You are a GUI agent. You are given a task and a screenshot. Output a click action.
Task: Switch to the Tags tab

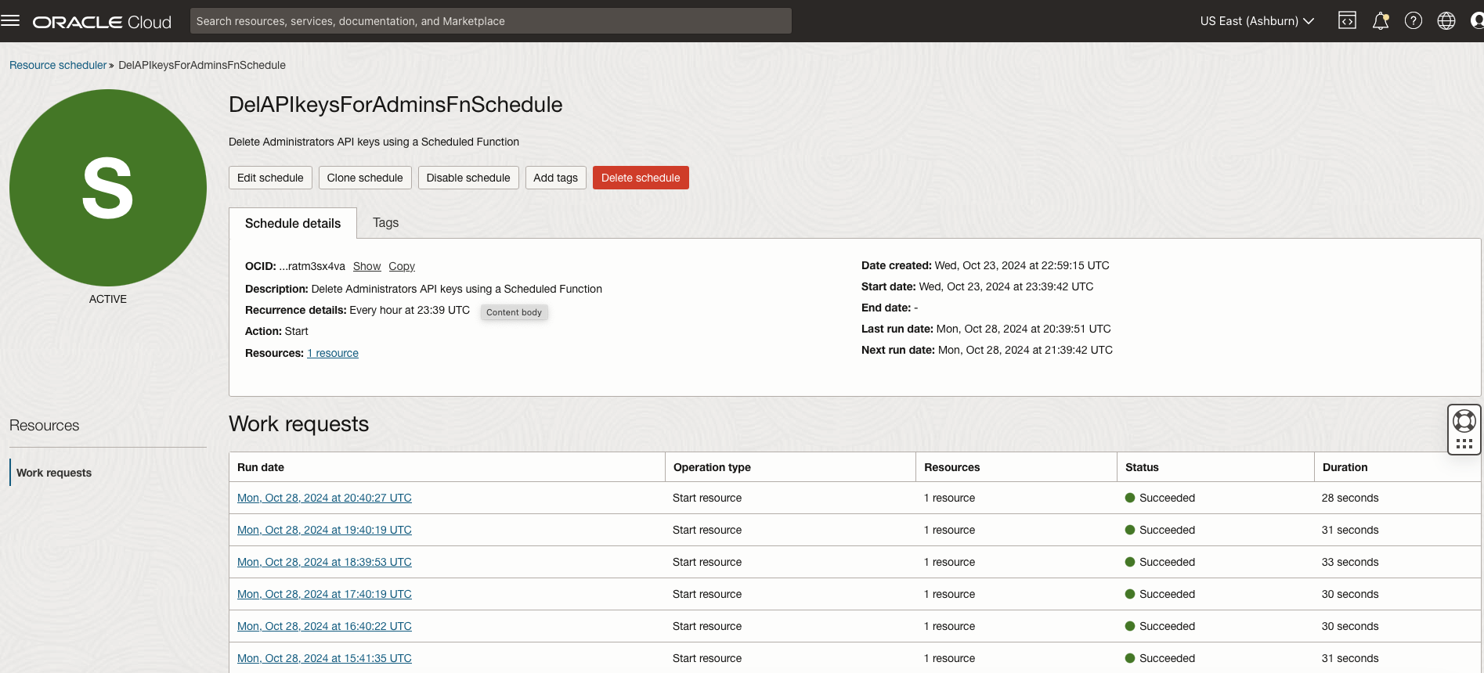pyautogui.click(x=385, y=223)
